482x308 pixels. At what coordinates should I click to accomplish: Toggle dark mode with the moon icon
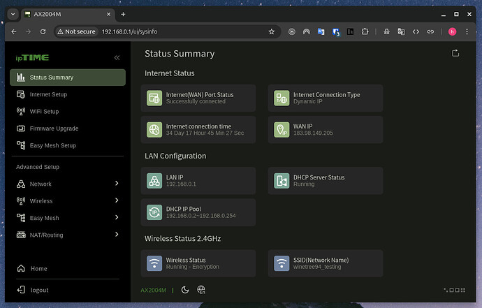[x=185, y=290]
